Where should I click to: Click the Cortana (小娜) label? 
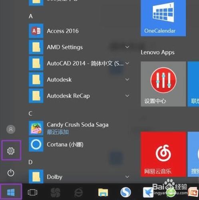click(x=65, y=144)
